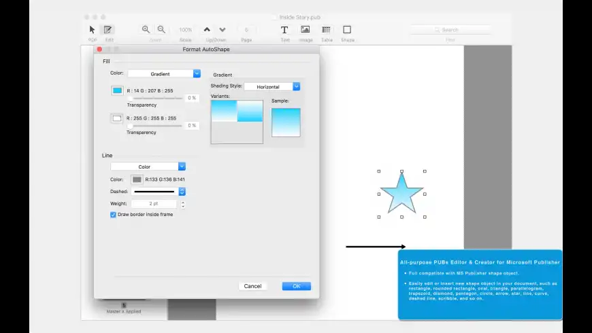Adjust second color Transparency slider
Image resolution: width=592 pixels, height=333 pixels.
coord(155,126)
